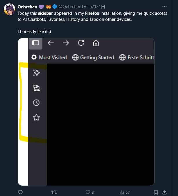The height and width of the screenshot is (196, 178).
Task: Open Oehrchen's profile avatar
Action: [x=9, y=10]
